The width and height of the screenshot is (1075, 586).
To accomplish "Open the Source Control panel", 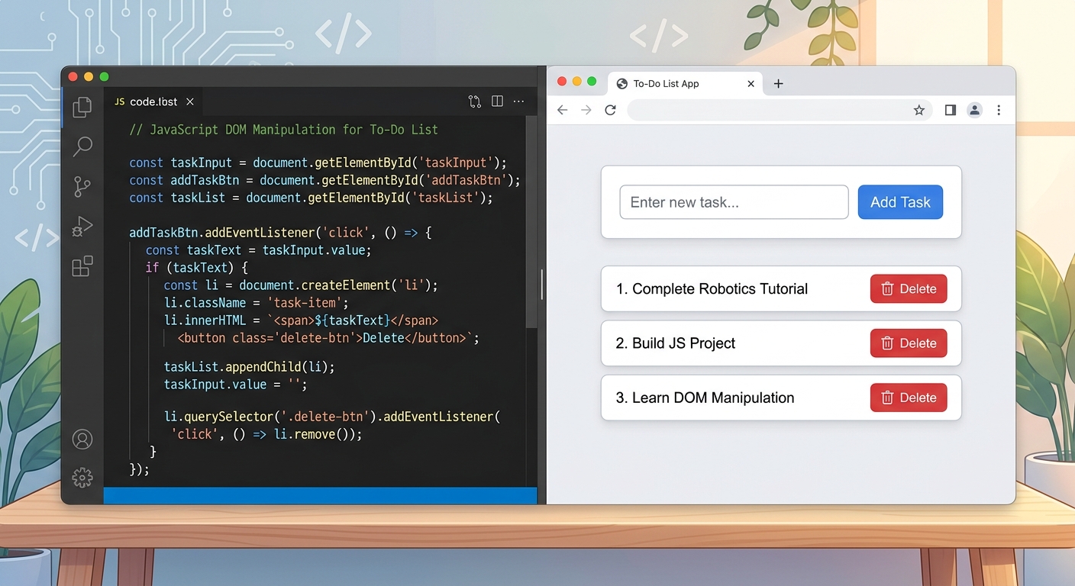I will [x=82, y=186].
